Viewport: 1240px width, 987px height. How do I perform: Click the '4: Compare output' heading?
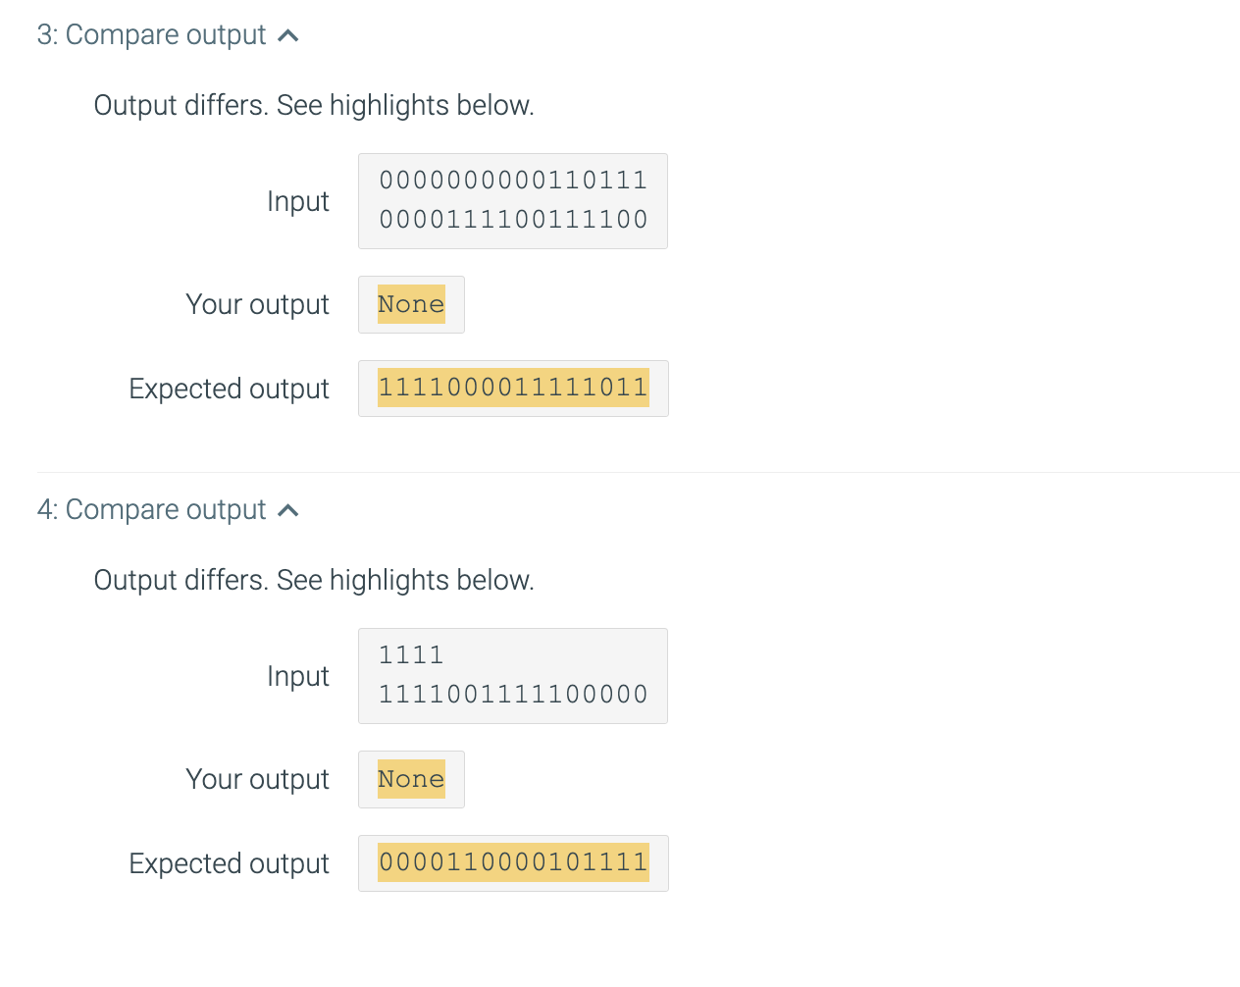click(151, 510)
